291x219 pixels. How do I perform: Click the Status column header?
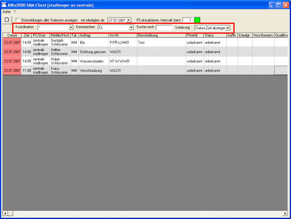(x=215, y=35)
